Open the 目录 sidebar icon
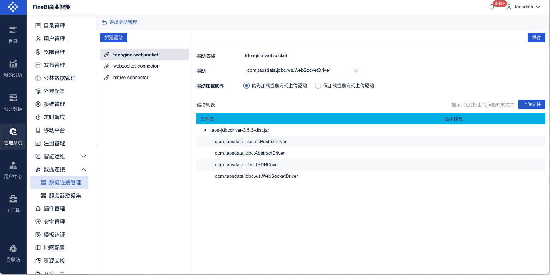 pos(13,34)
